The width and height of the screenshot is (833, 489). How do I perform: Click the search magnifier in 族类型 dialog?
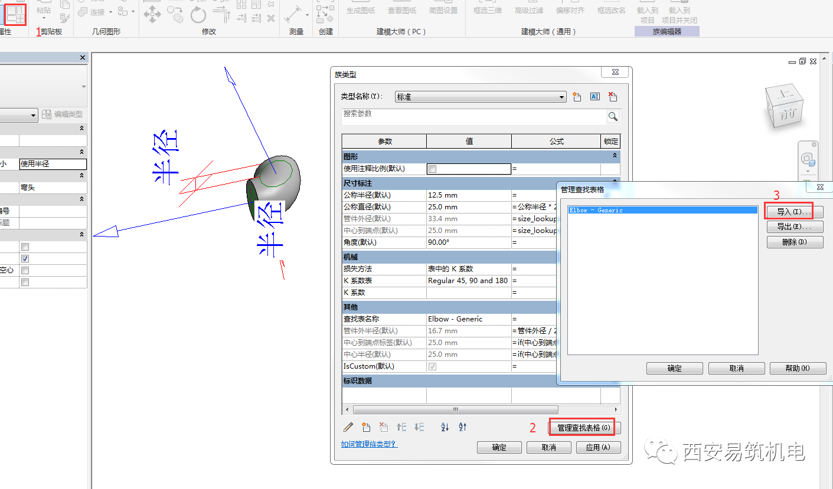613,117
